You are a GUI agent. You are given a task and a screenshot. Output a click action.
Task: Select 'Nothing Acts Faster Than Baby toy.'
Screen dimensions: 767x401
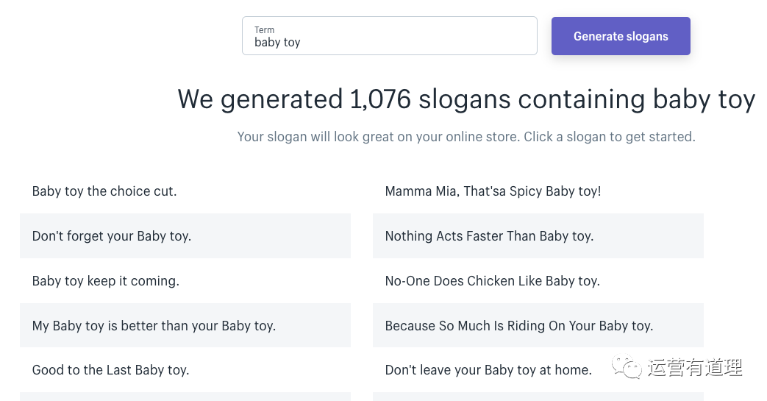(x=538, y=236)
